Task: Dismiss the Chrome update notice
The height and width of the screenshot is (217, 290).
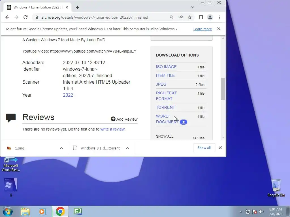Action: point(219,29)
